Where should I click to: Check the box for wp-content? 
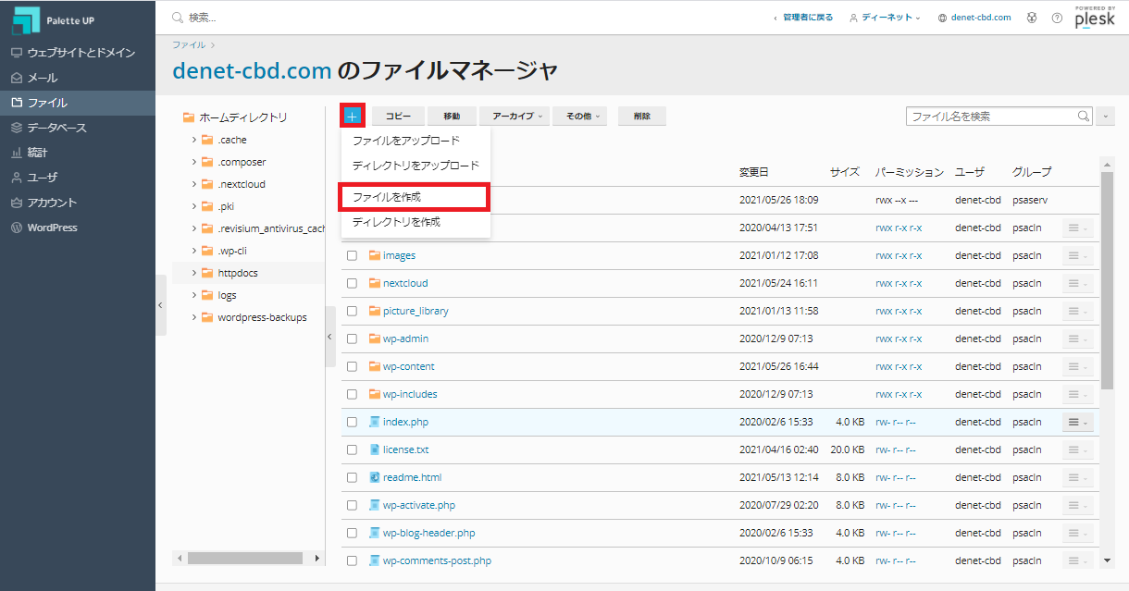point(352,366)
